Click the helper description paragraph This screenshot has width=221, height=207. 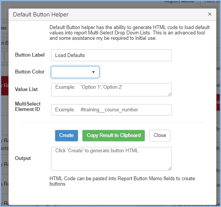pos(130,33)
